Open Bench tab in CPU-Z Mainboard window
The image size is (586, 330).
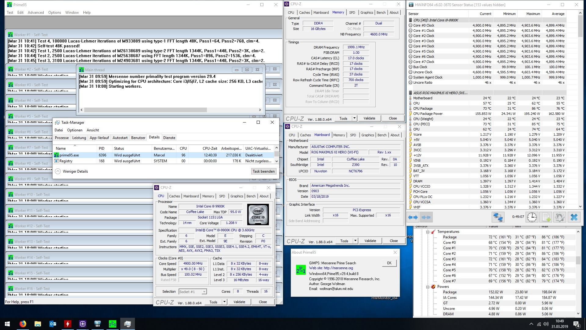click(382, 135)
